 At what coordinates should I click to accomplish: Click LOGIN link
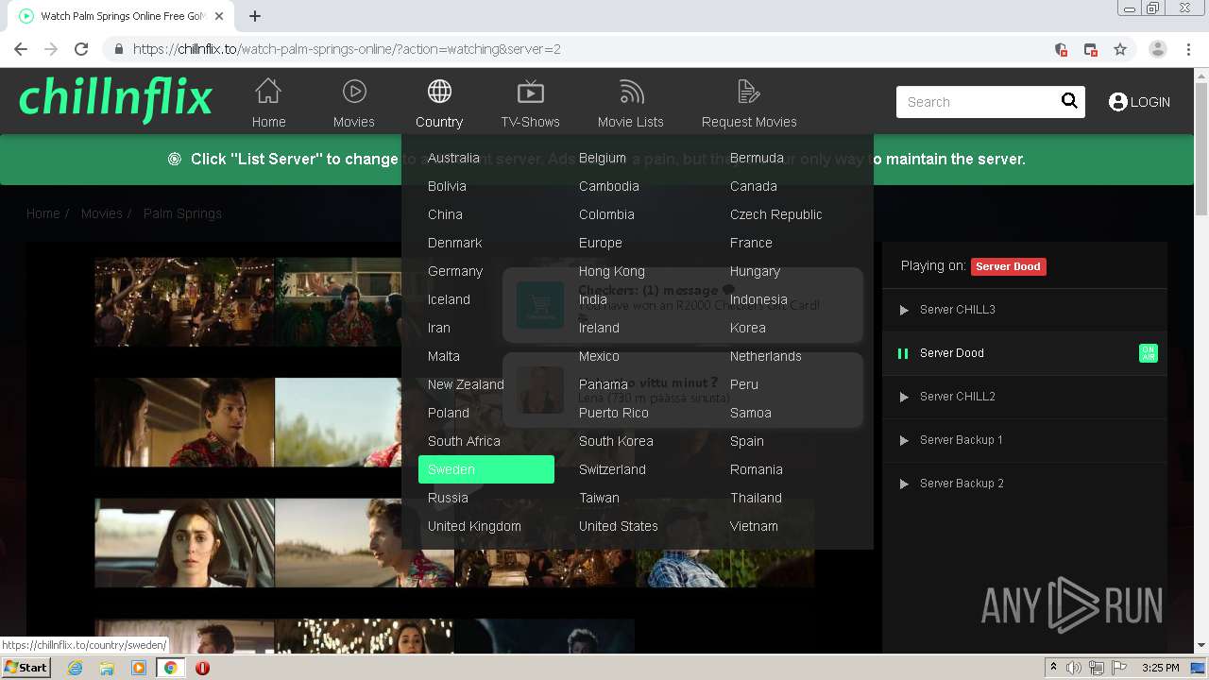pyautogui.click(x=1149, y=102)
